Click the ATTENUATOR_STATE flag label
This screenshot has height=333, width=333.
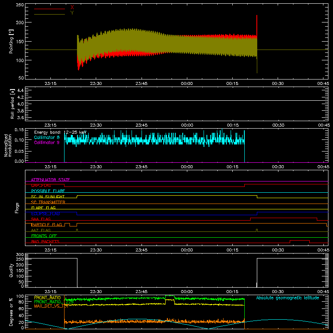coord(50,180)
